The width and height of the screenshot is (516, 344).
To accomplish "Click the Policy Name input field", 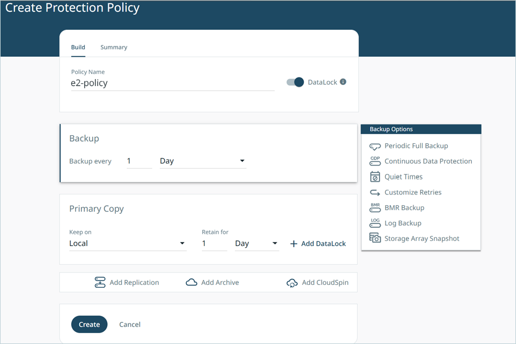I will 173,83.
